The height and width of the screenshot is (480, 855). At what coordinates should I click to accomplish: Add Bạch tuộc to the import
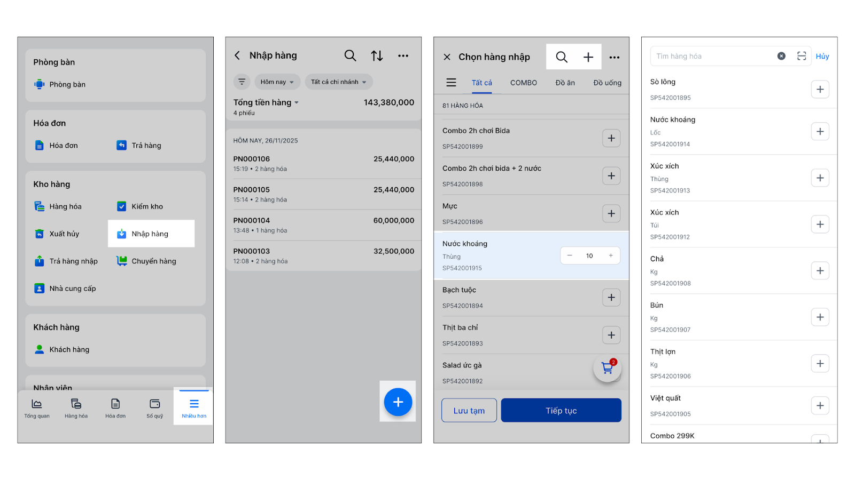[611, 298]
